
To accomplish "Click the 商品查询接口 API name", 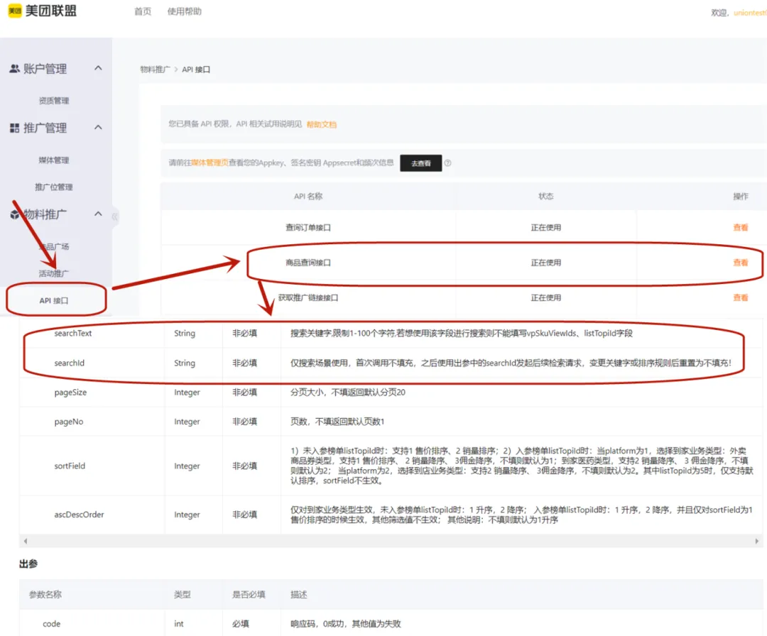I will coord(308,263).
